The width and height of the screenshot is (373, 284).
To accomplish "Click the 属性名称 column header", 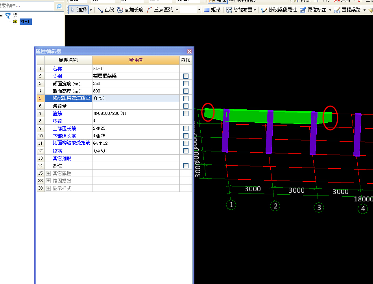I will click(68, 60).
